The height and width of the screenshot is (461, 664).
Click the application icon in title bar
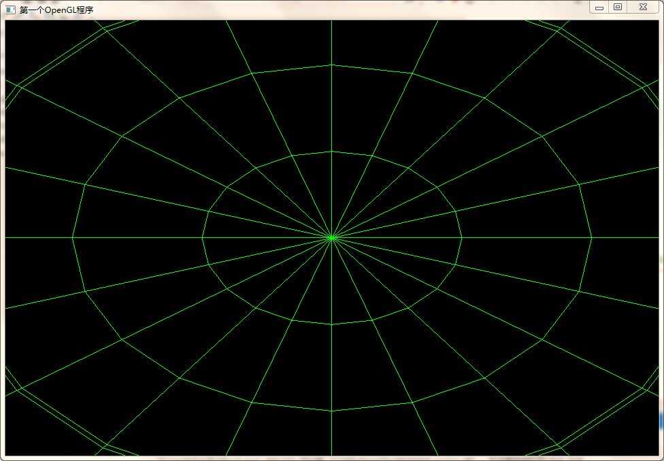click(11, 10)
